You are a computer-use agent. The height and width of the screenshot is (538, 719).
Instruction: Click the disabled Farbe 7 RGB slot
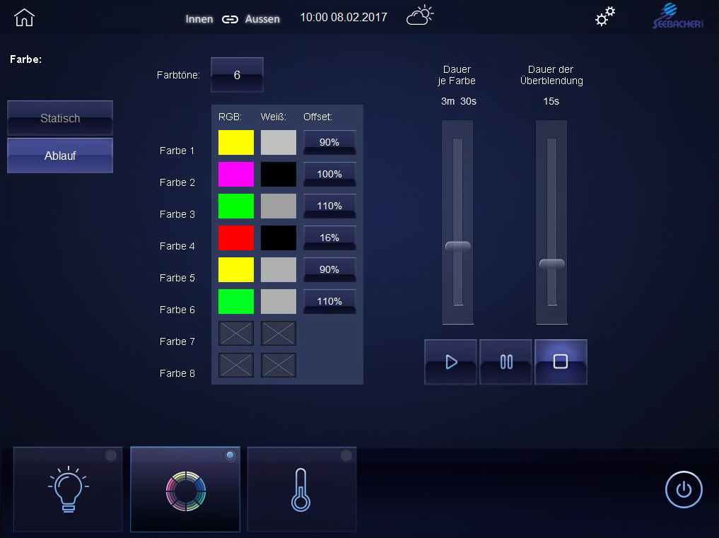[x=236, y=333]
